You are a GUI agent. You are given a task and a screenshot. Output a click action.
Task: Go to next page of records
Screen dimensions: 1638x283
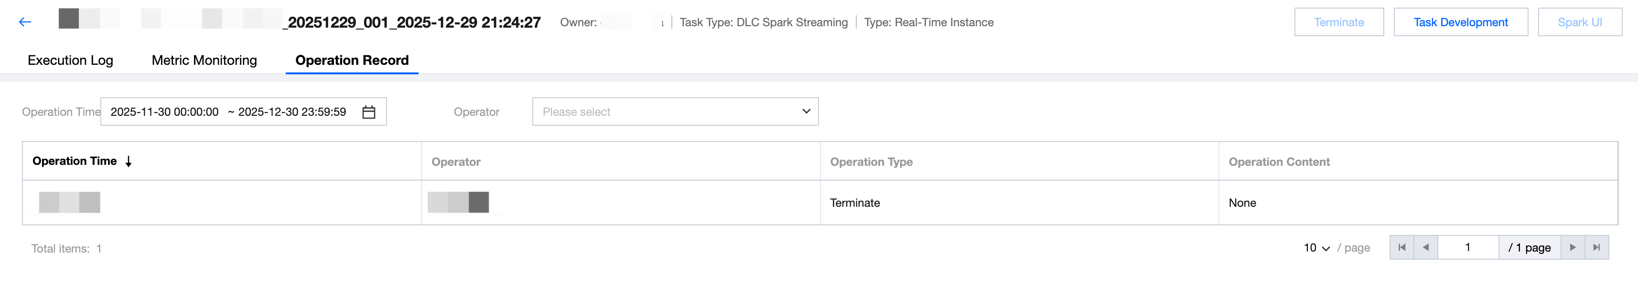(x=1573, y=247)
